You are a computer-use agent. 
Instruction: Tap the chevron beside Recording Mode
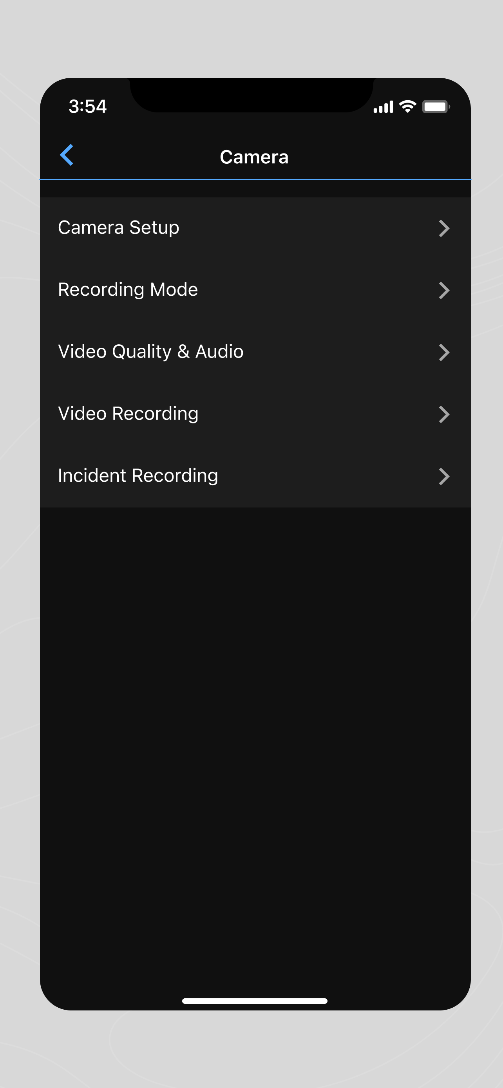(444, 291)
